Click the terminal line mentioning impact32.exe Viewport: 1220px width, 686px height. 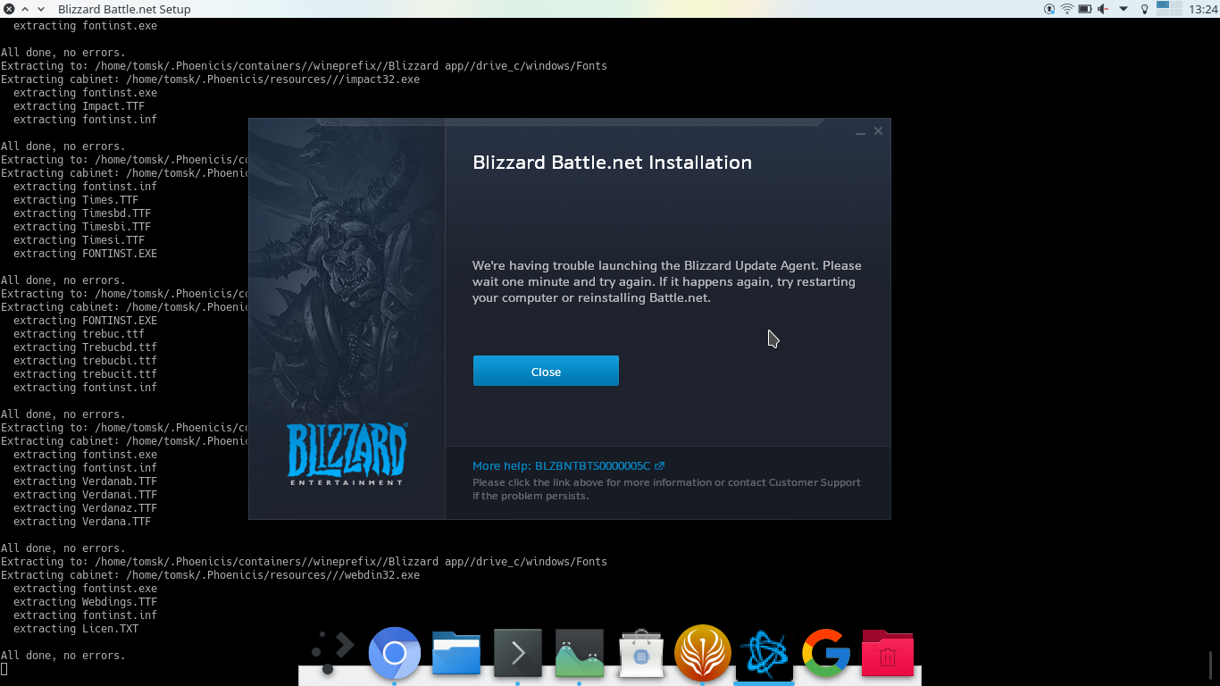[211, 79]
